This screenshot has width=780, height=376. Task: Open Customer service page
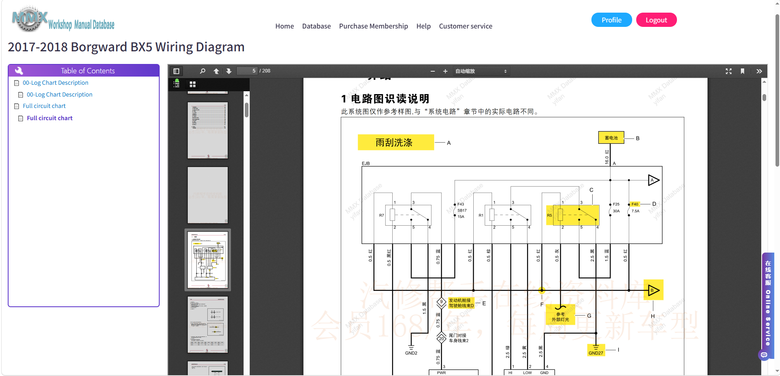click(466, 26)
